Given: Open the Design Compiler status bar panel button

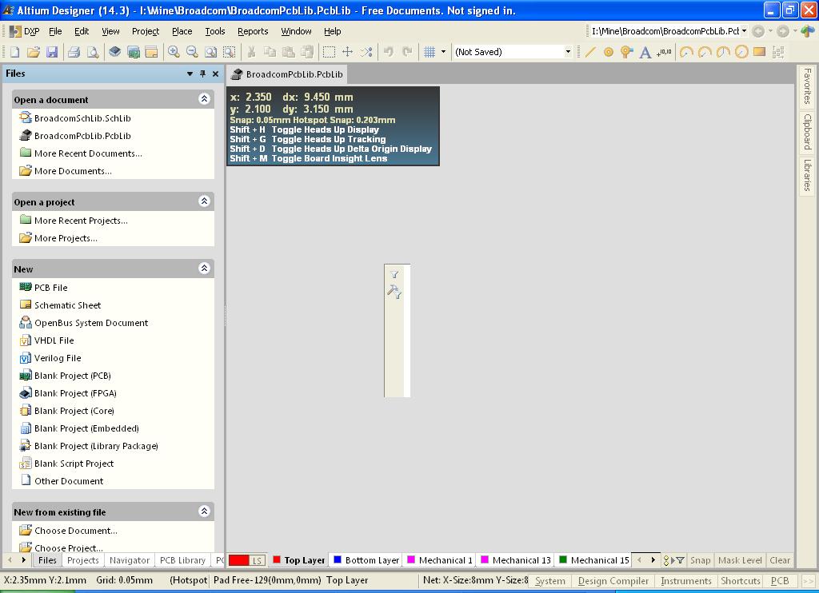Looking at the screenshot, I should click(613, 580).
